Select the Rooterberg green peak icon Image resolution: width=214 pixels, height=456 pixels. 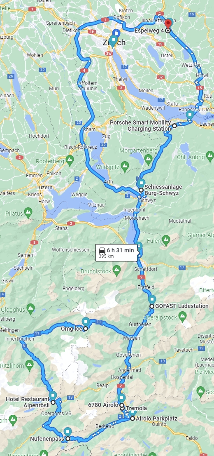(70, 160)
